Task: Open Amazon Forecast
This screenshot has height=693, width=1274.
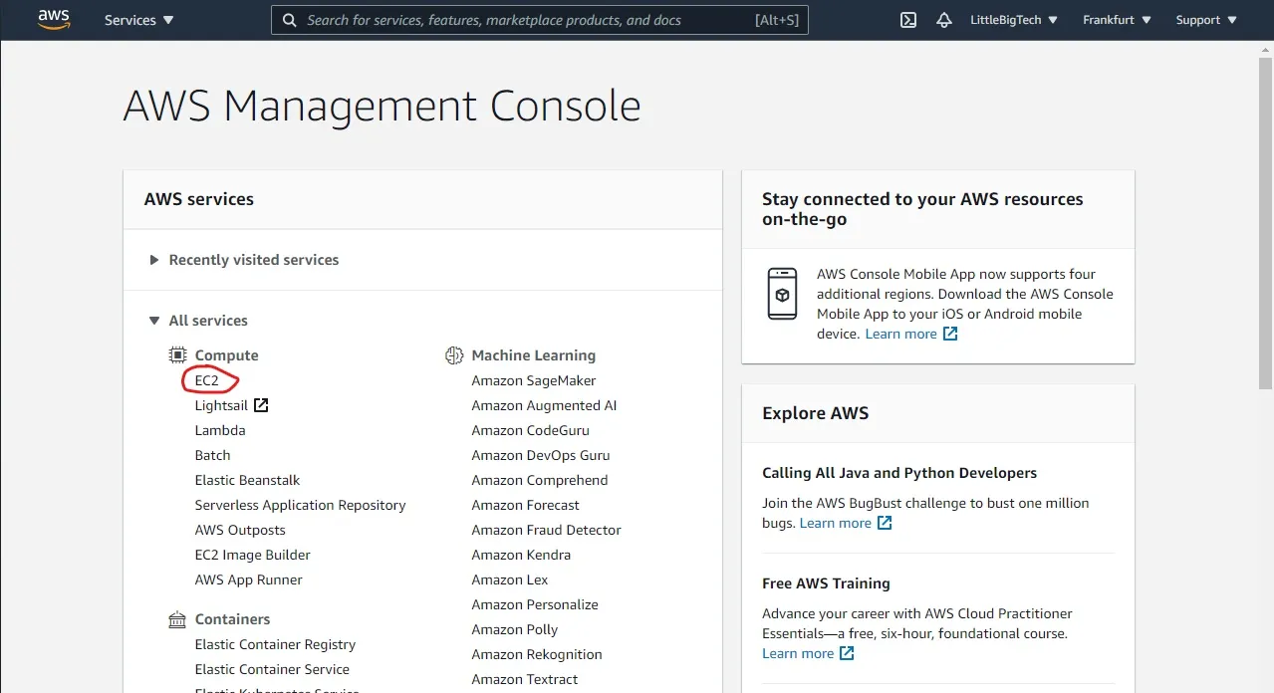Action: coord(526,505)
